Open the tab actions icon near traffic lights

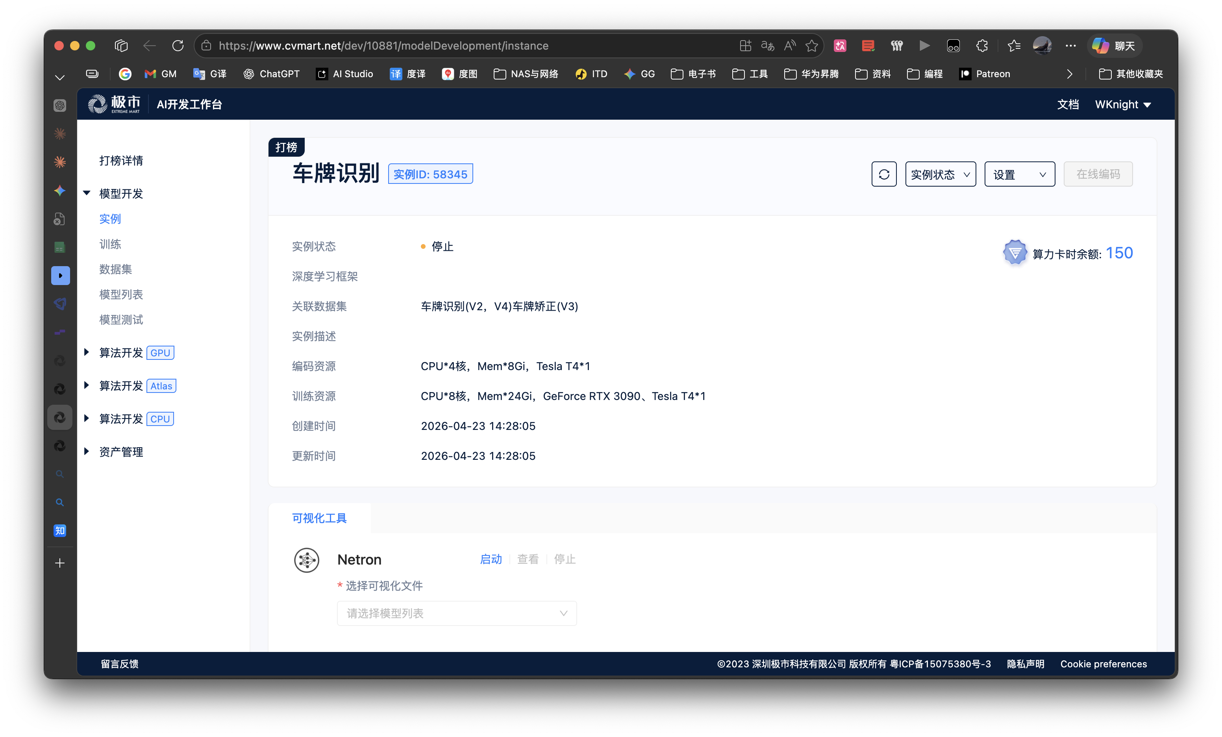pos(121,46)
